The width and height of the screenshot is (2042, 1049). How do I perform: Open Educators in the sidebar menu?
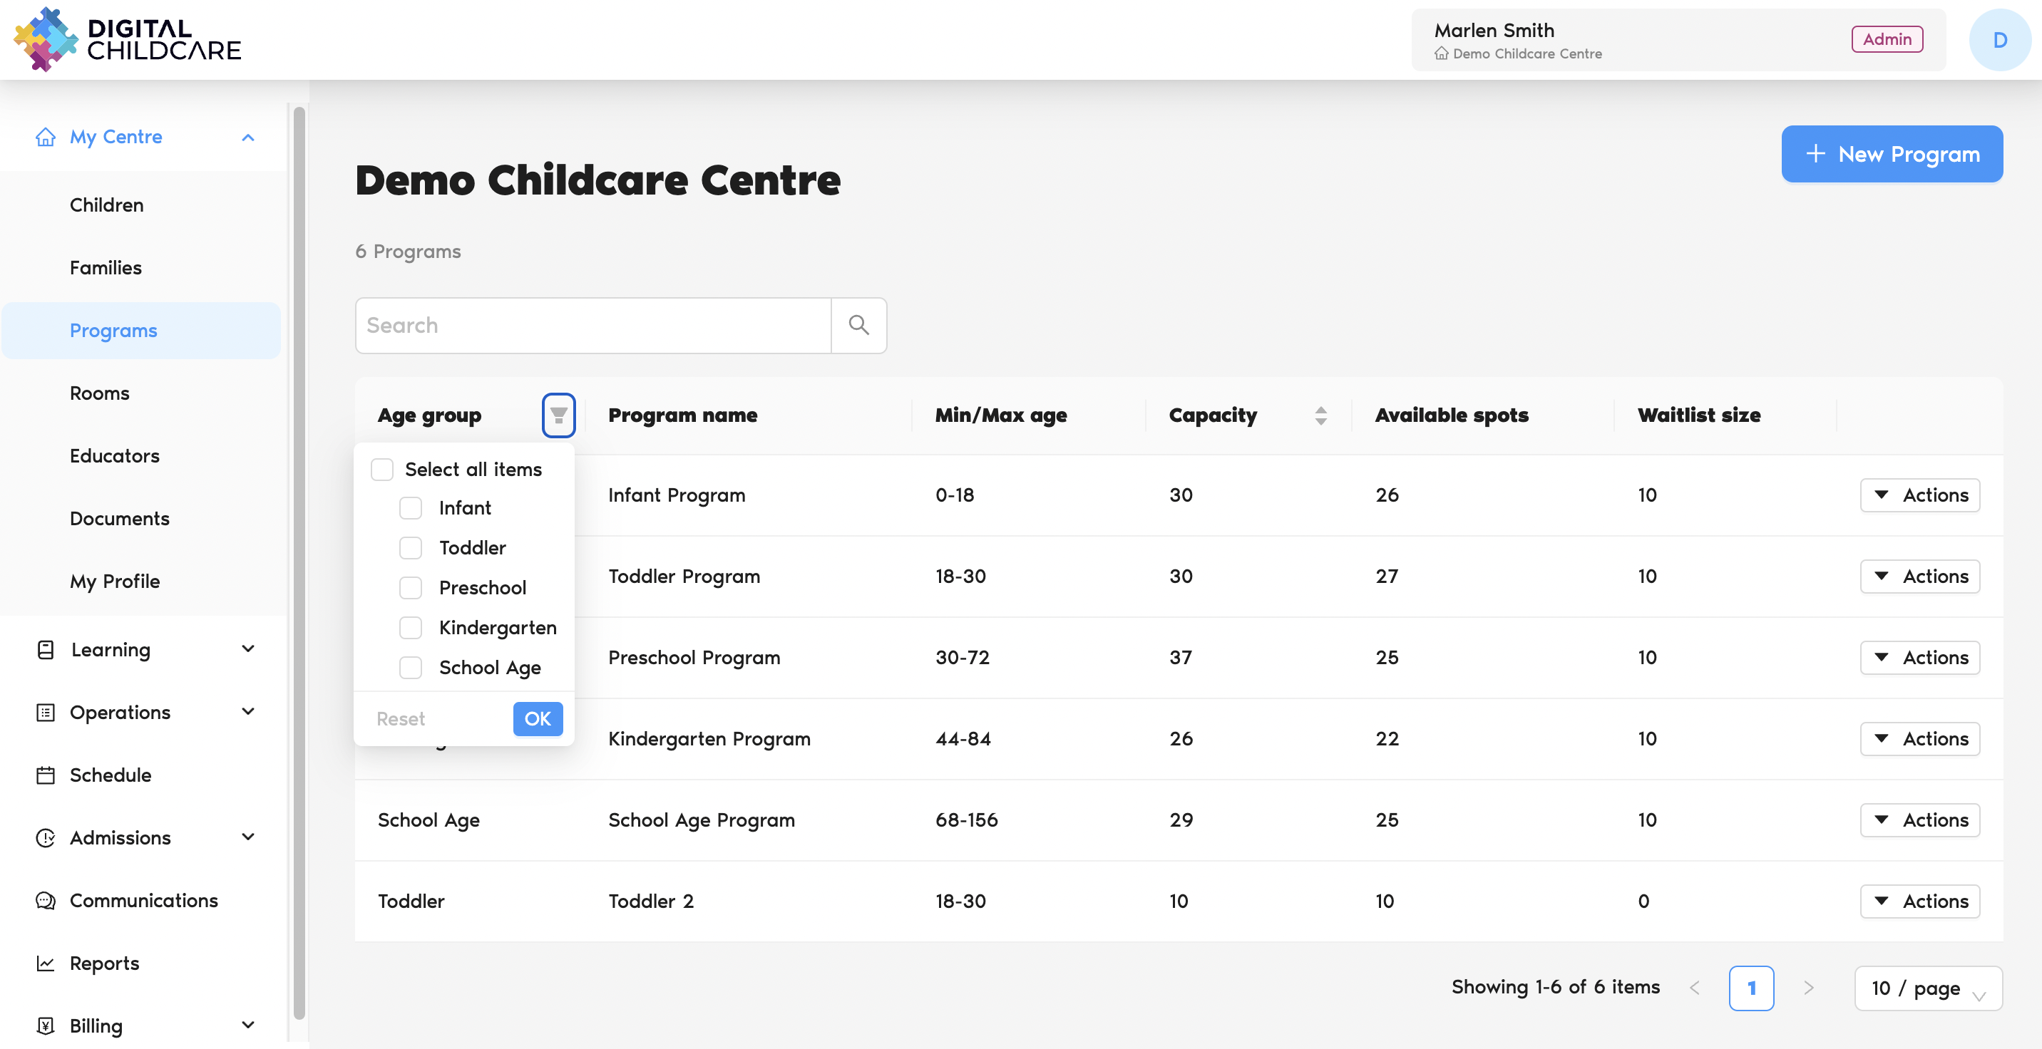click(114, 455)
